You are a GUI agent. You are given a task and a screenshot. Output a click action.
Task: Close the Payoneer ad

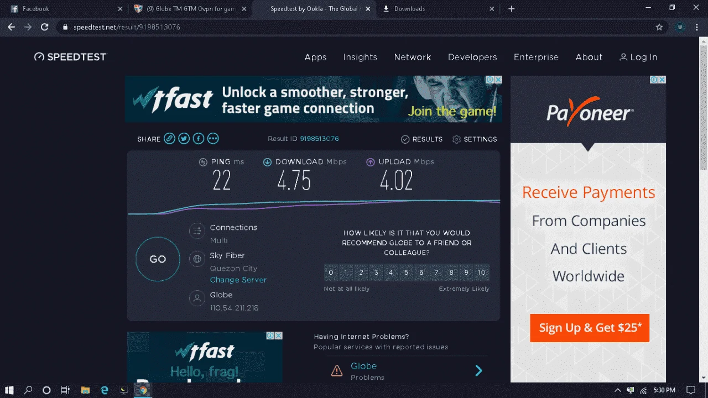(x=662, y=80)
